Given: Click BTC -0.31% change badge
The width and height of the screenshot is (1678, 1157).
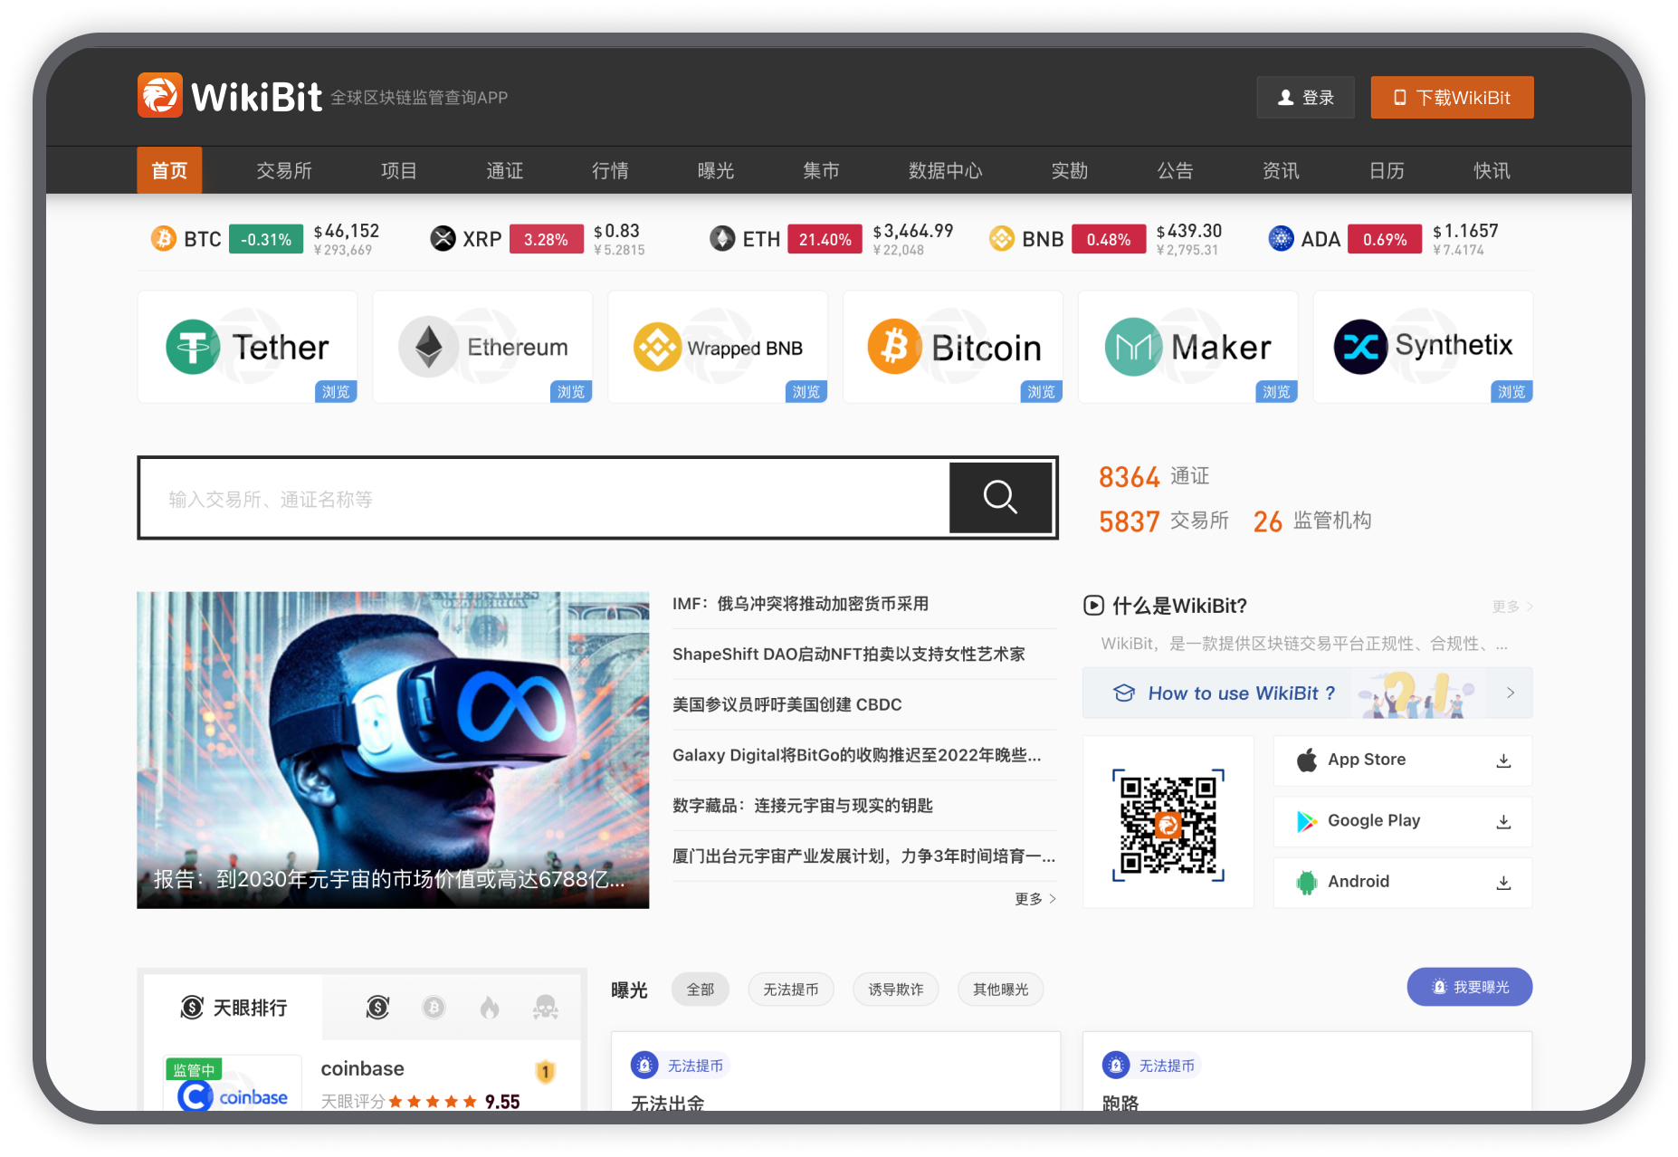Looking at the screenshot, I should (266, 240).
